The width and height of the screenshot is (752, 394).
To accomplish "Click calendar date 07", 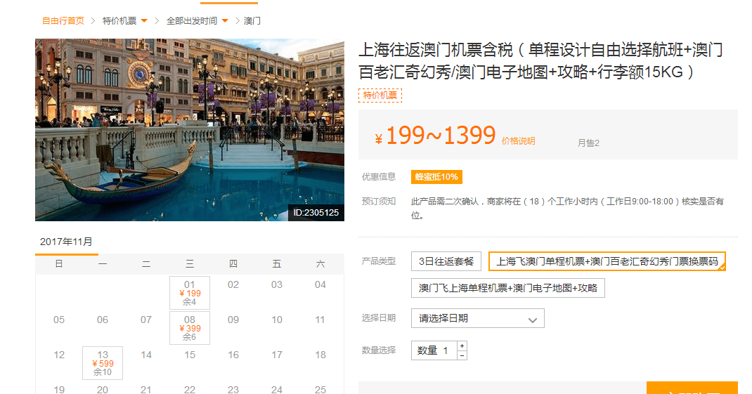I will click(146, 320).
